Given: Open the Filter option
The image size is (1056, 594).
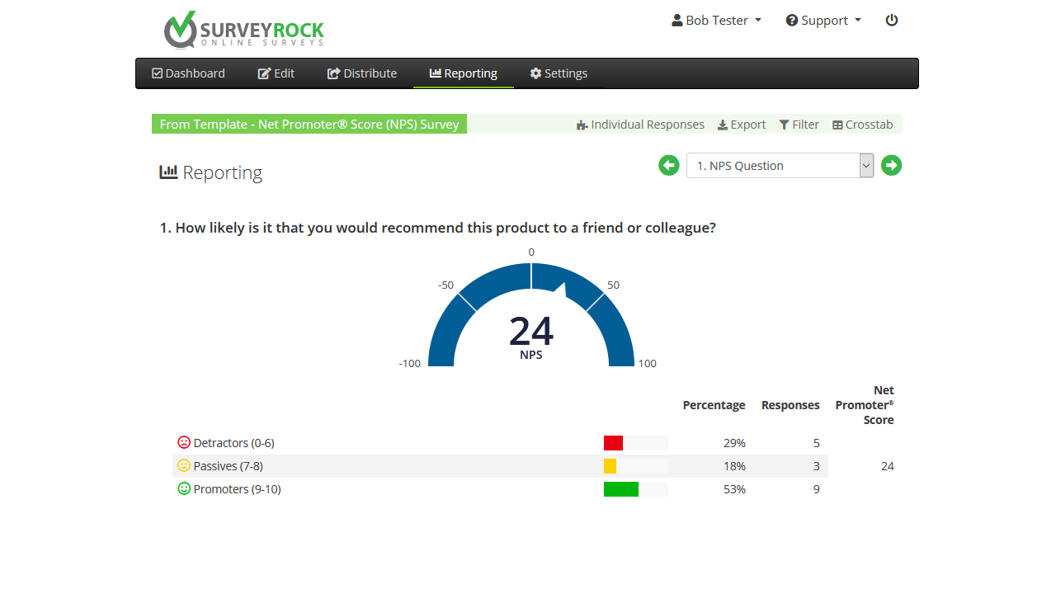Looking at the screenshot, I should (799, 125).
